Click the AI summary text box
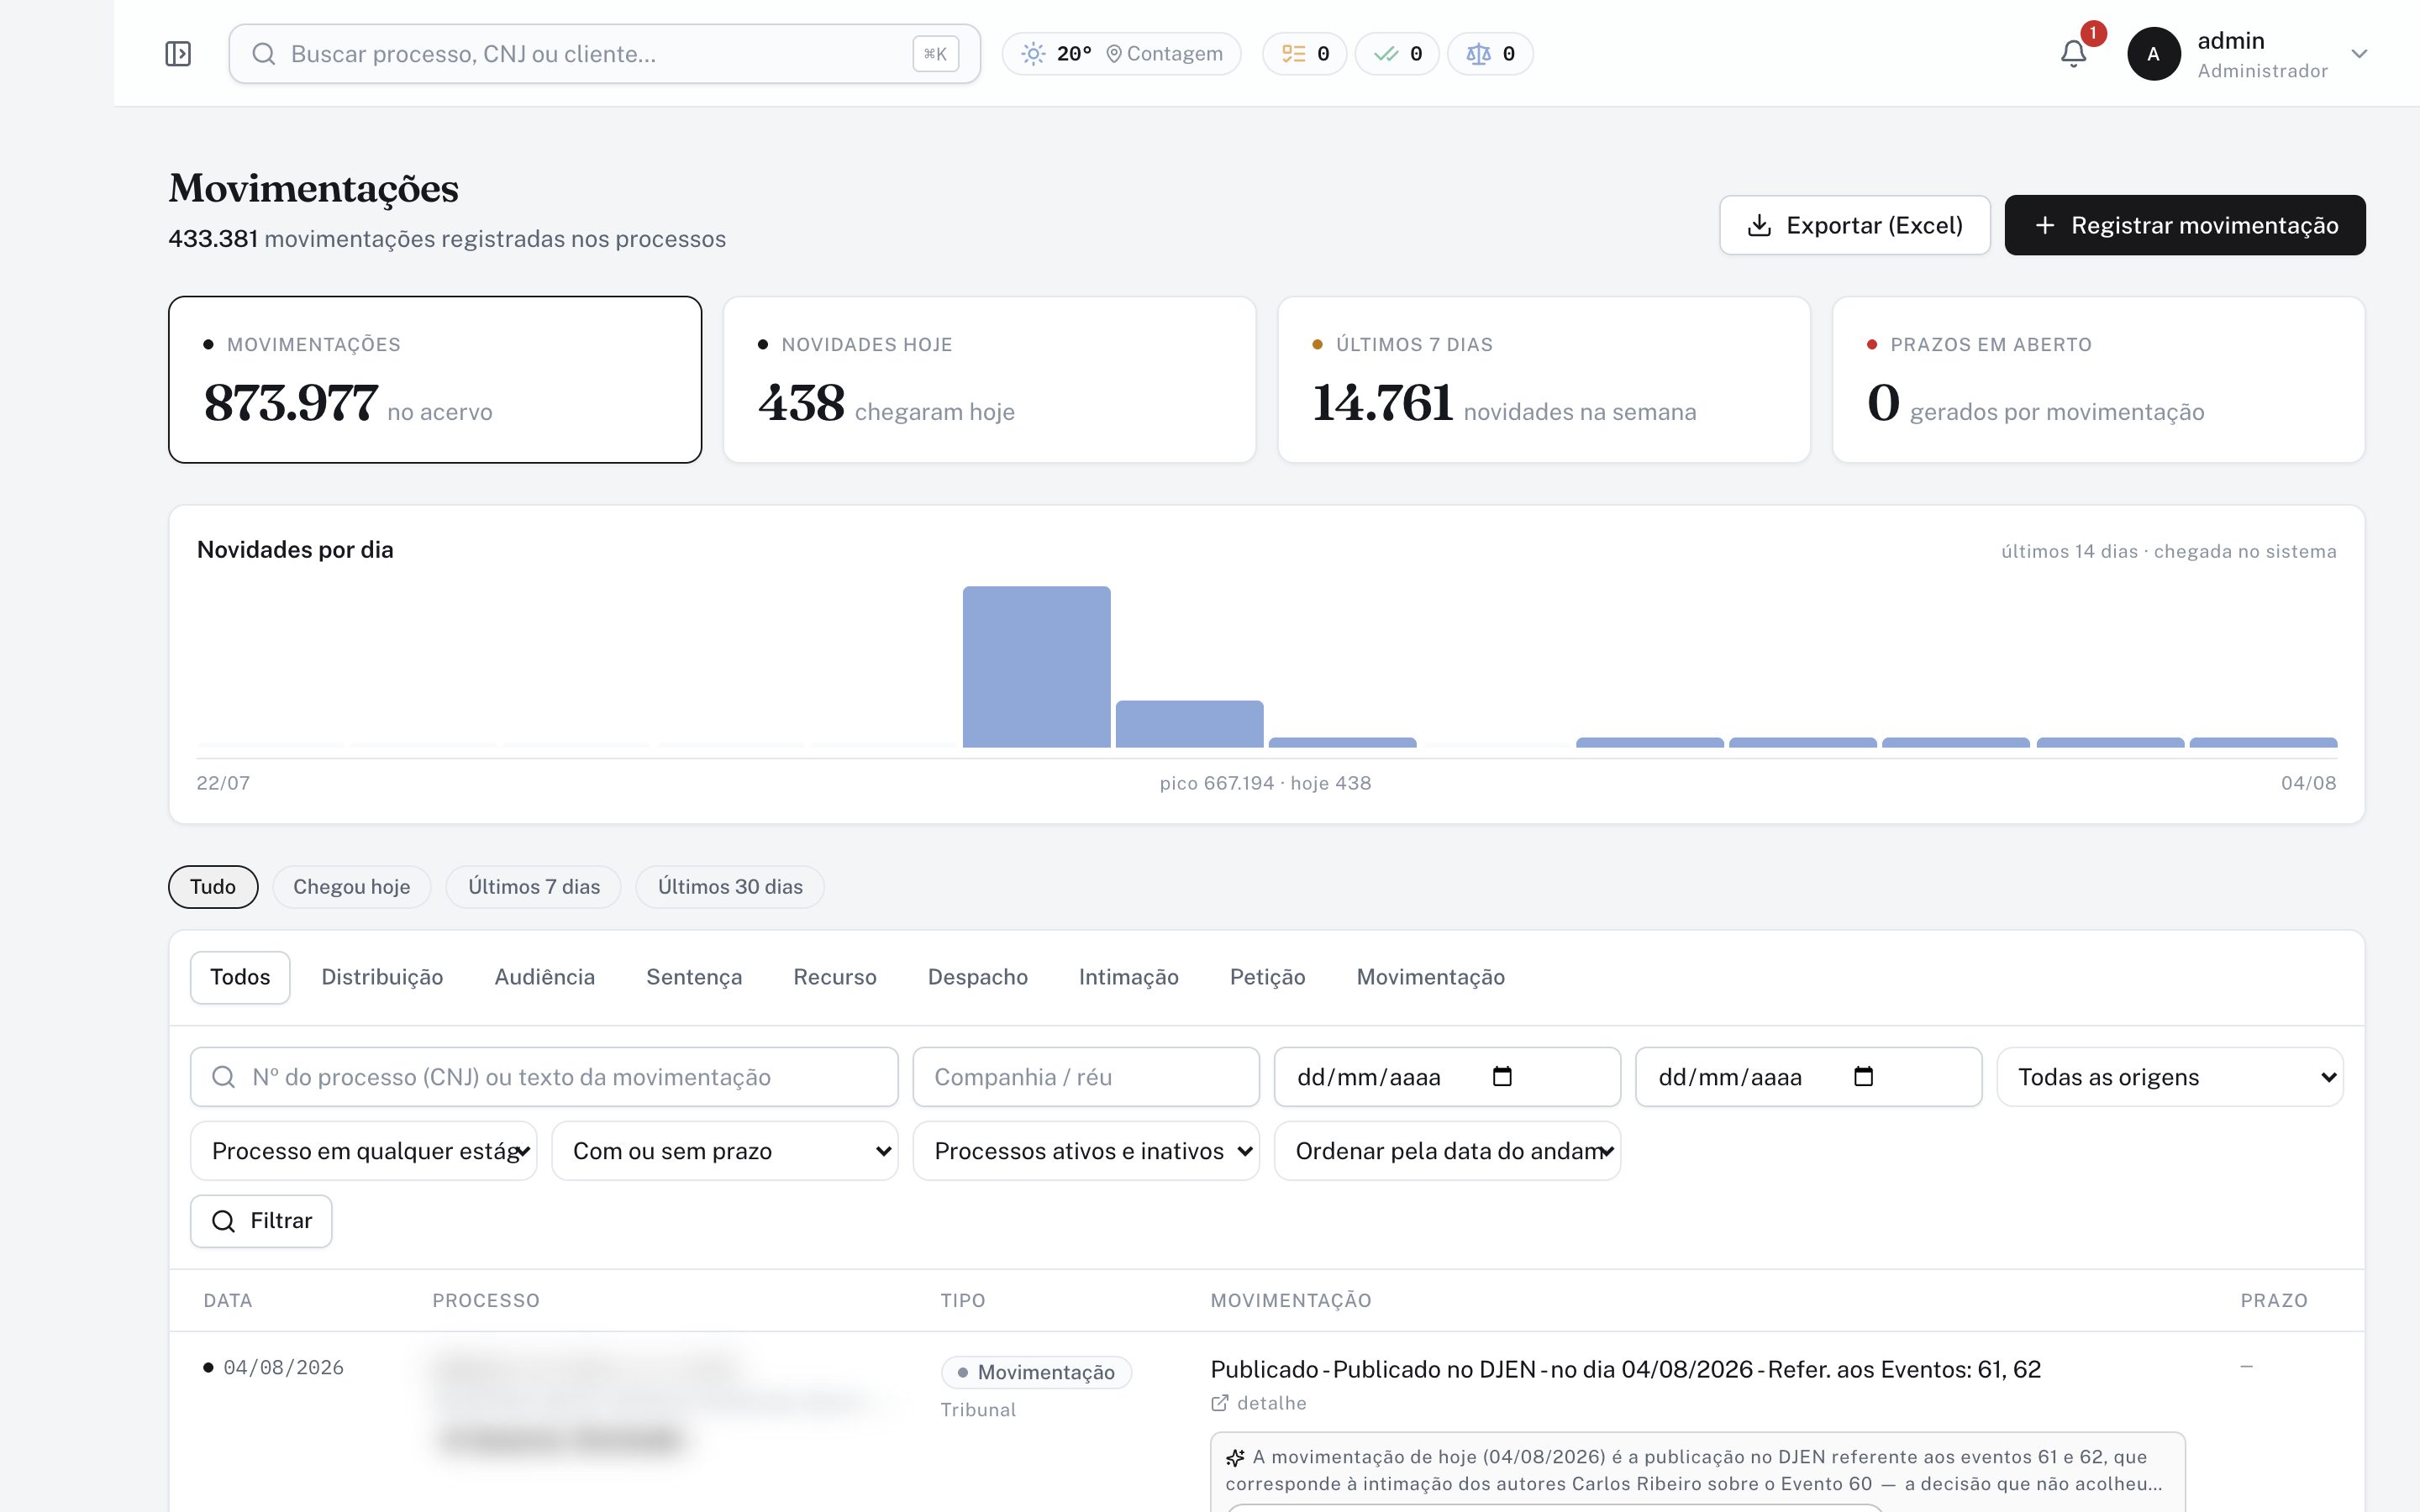The height and width of the screenshot is (1512, 2420). (1697, 1471)
